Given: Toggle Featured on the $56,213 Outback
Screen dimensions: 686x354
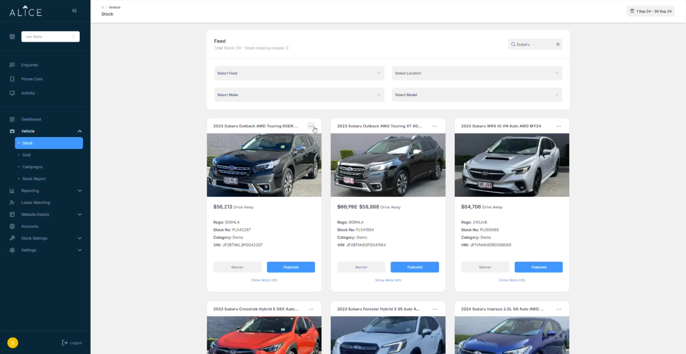Looking at the screenshot, I should coord(291,267).
